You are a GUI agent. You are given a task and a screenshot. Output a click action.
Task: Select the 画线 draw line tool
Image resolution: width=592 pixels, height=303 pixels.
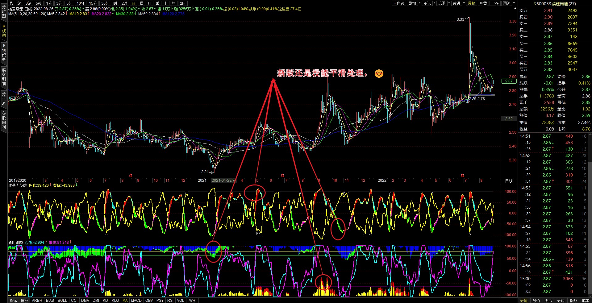507,3
